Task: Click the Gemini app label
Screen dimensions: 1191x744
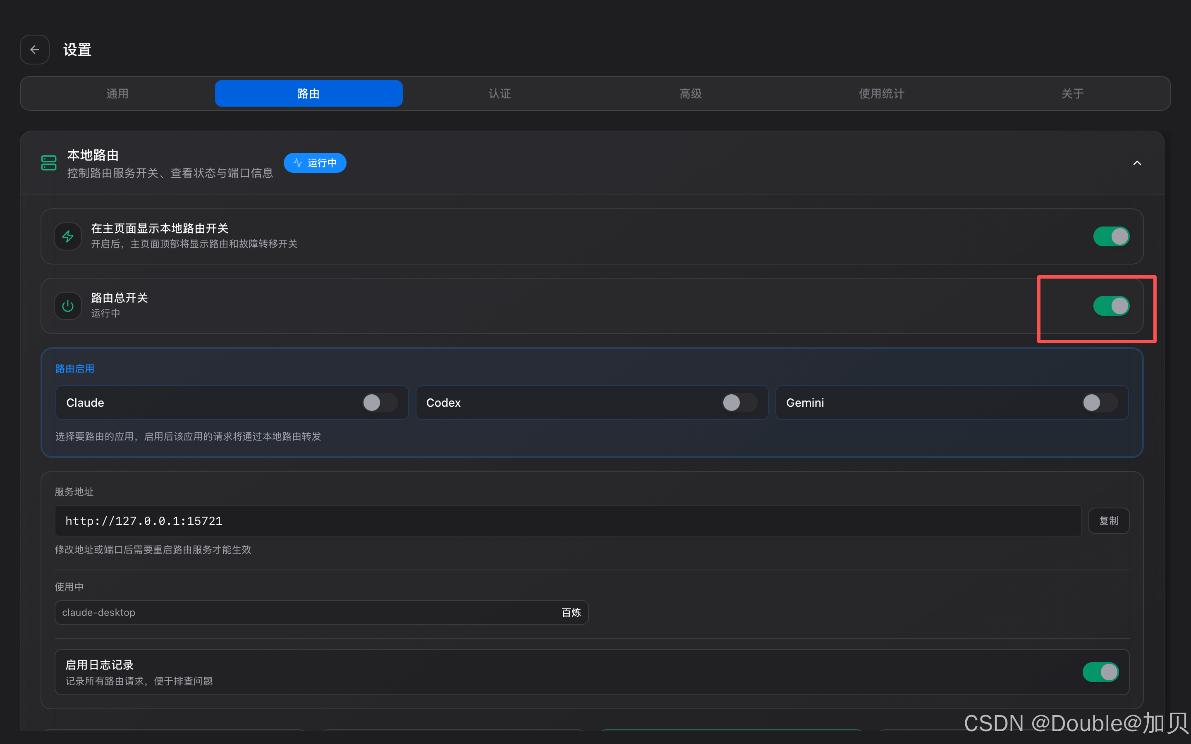Action: [x=805, y=403]
